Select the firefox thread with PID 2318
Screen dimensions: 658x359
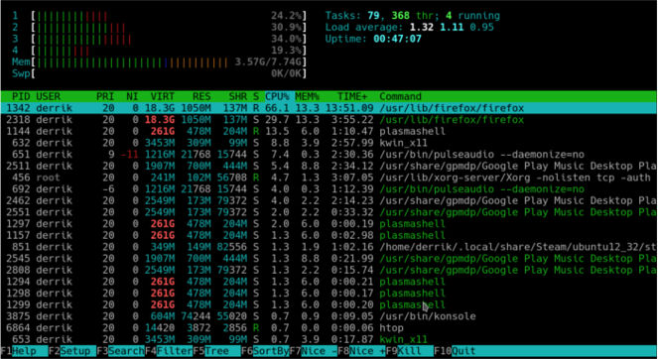click(x=329, y=120)
